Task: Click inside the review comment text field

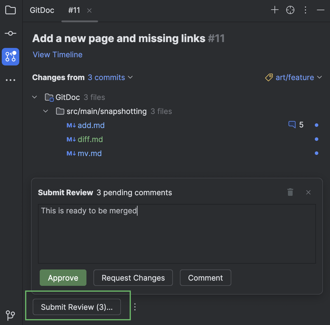Action: (177, 234)
